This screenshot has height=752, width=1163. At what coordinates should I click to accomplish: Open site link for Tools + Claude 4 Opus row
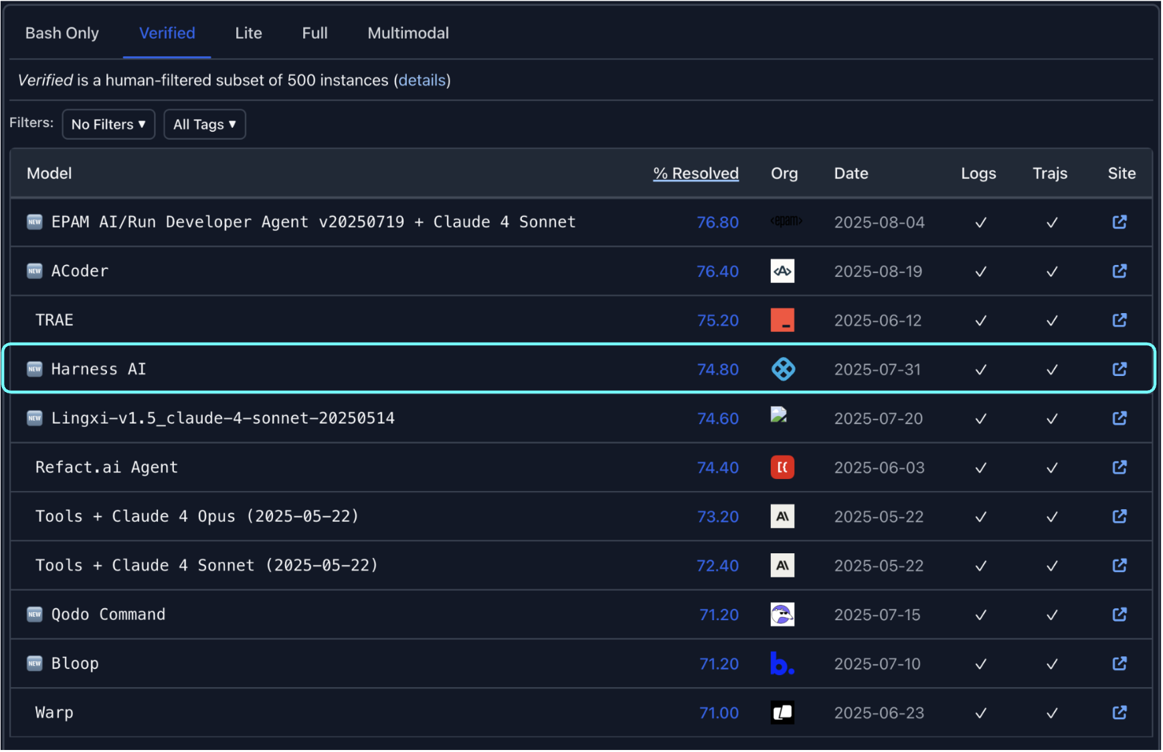pyautogui.click(x=1120, y=516)
